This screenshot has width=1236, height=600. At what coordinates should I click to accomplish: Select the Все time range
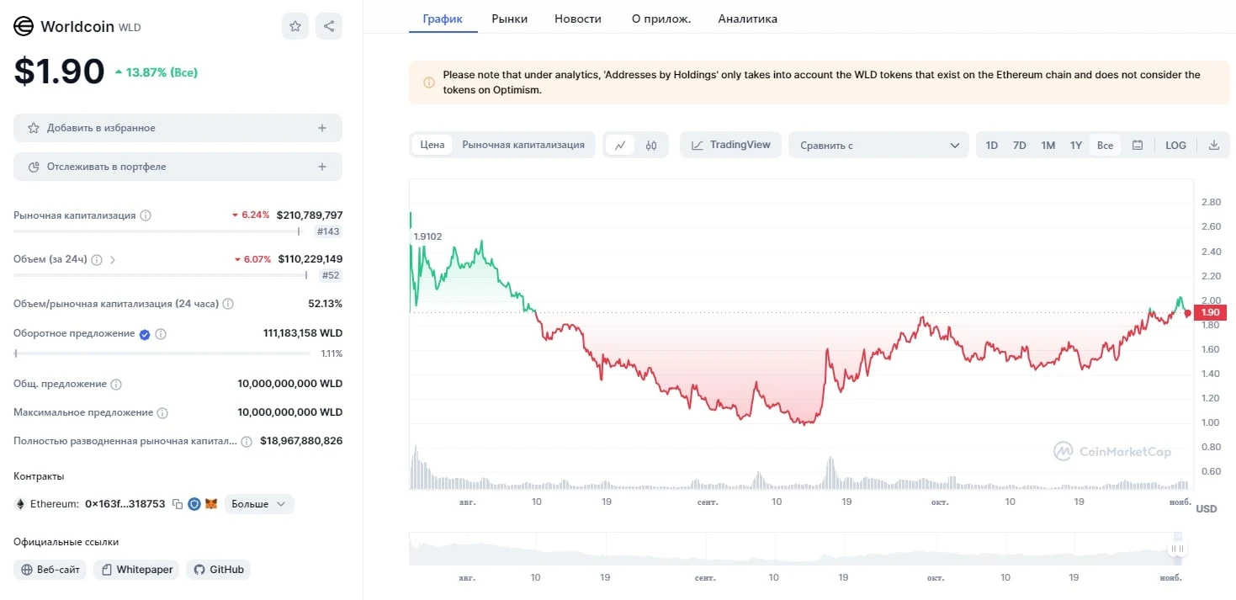tap(1105, 145)
